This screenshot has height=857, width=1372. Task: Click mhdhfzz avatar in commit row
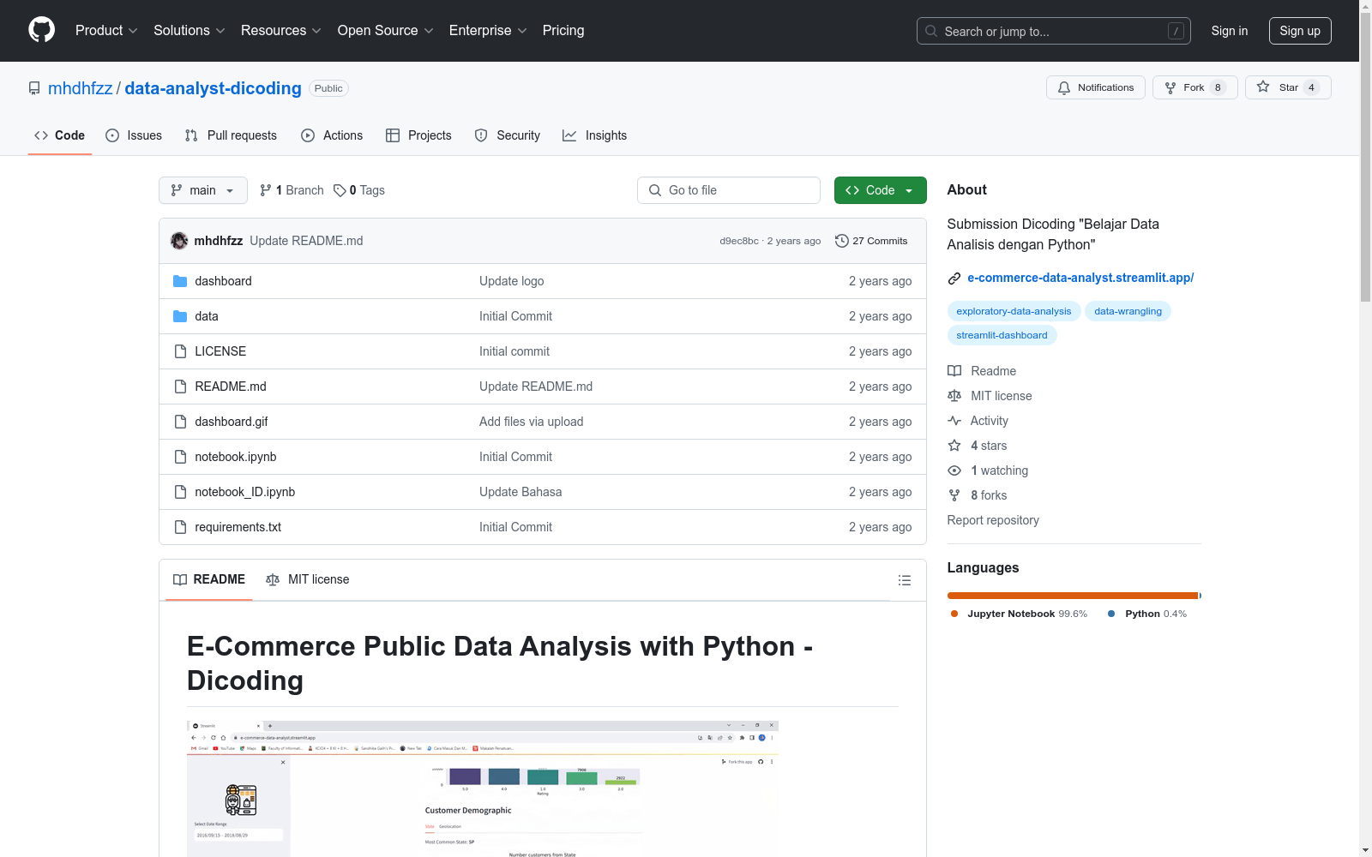[x=179, y=241]
